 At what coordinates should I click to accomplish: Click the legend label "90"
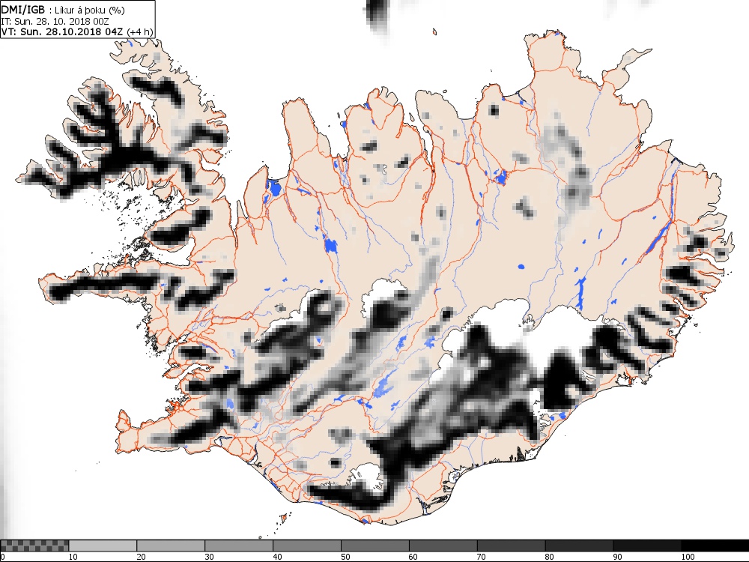pos(618,557)
